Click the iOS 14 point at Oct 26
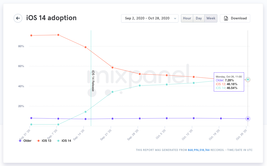Image resolution: width=267 pixels, height=166 pixels. [248, 80]
